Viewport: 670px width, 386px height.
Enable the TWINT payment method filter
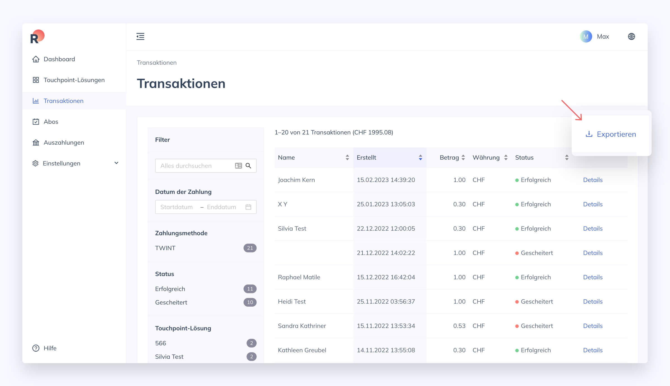pos(165,248)
